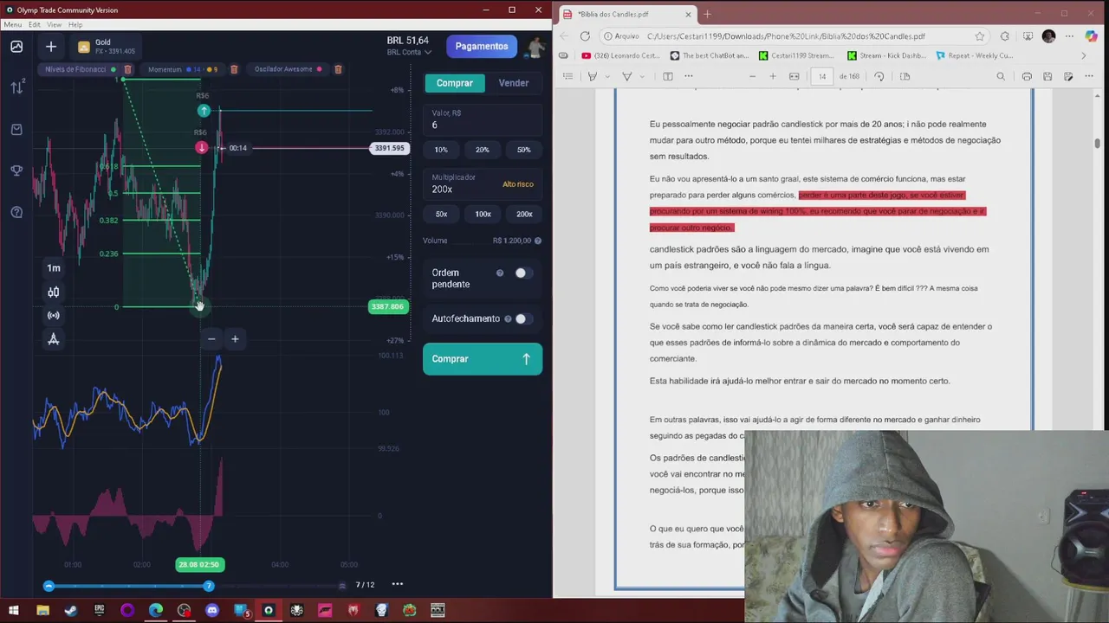
Task: Print the PDF document
Action: (x=1027, y=76)
